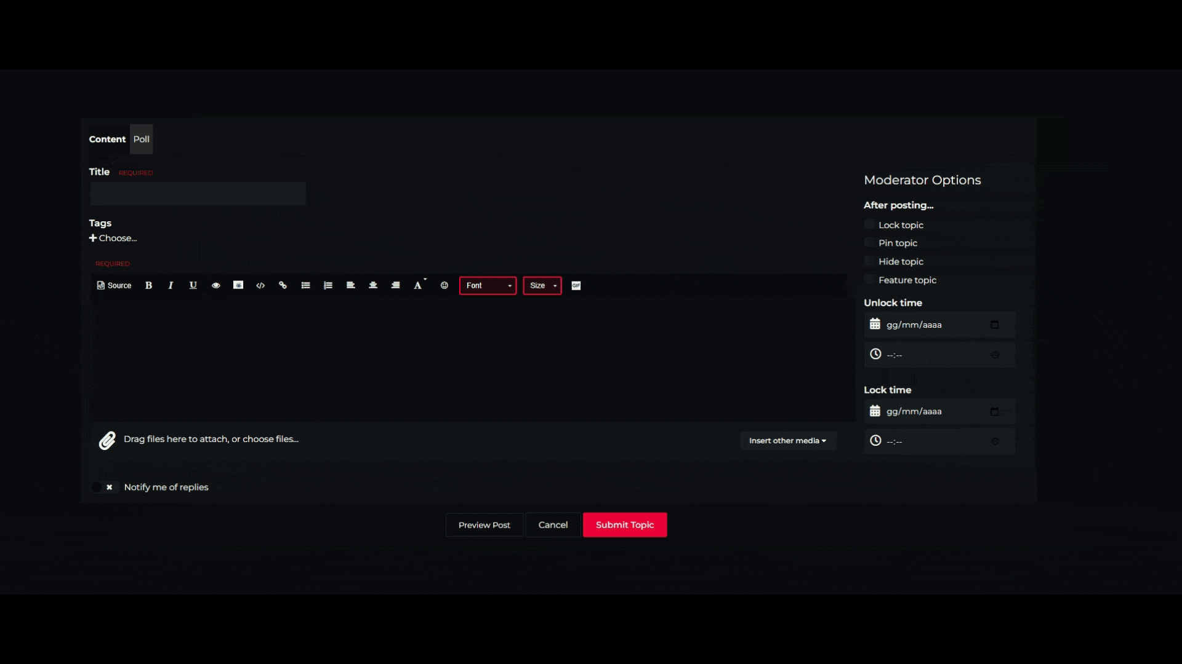This screenshot has width=1182, height=664.
Task: Open the Font dropdown
Action: coord(488,285)
